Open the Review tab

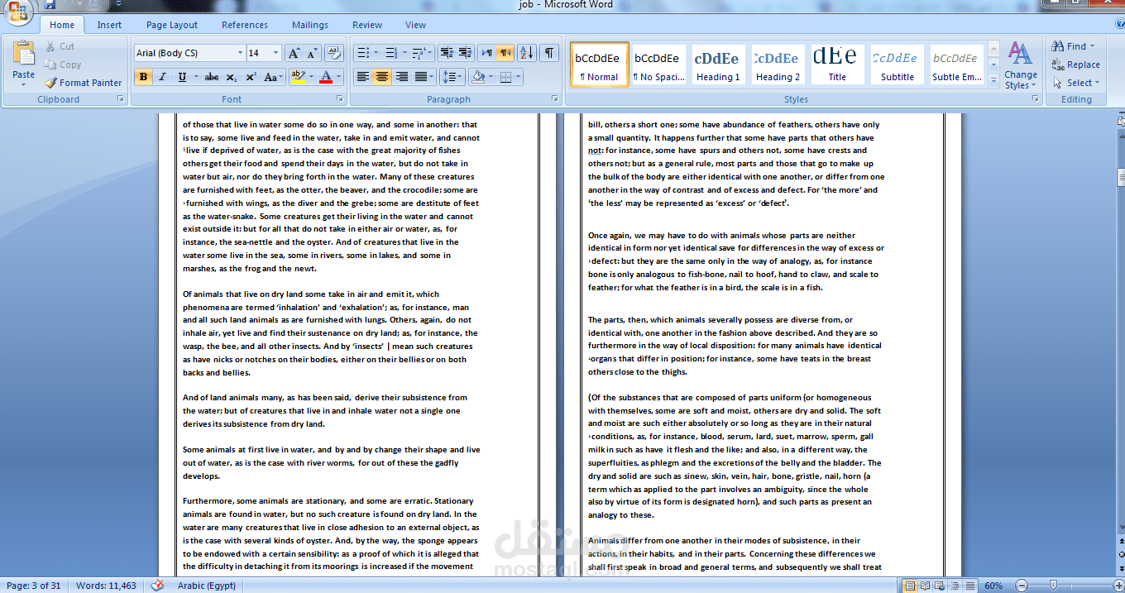coord(367,25)
